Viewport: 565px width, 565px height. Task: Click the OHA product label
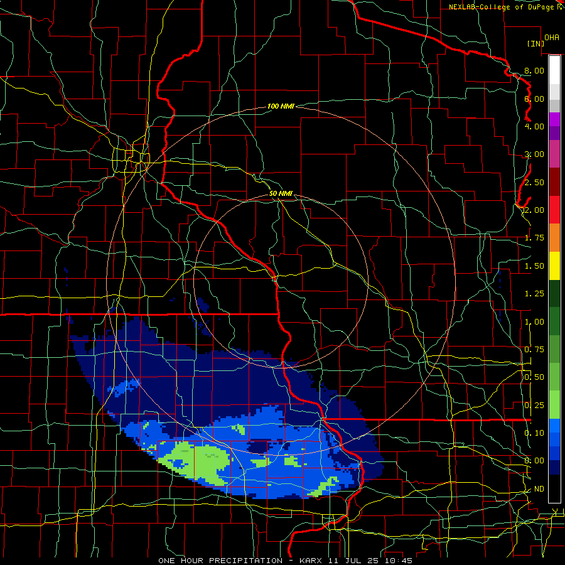[x=552, y=37]
